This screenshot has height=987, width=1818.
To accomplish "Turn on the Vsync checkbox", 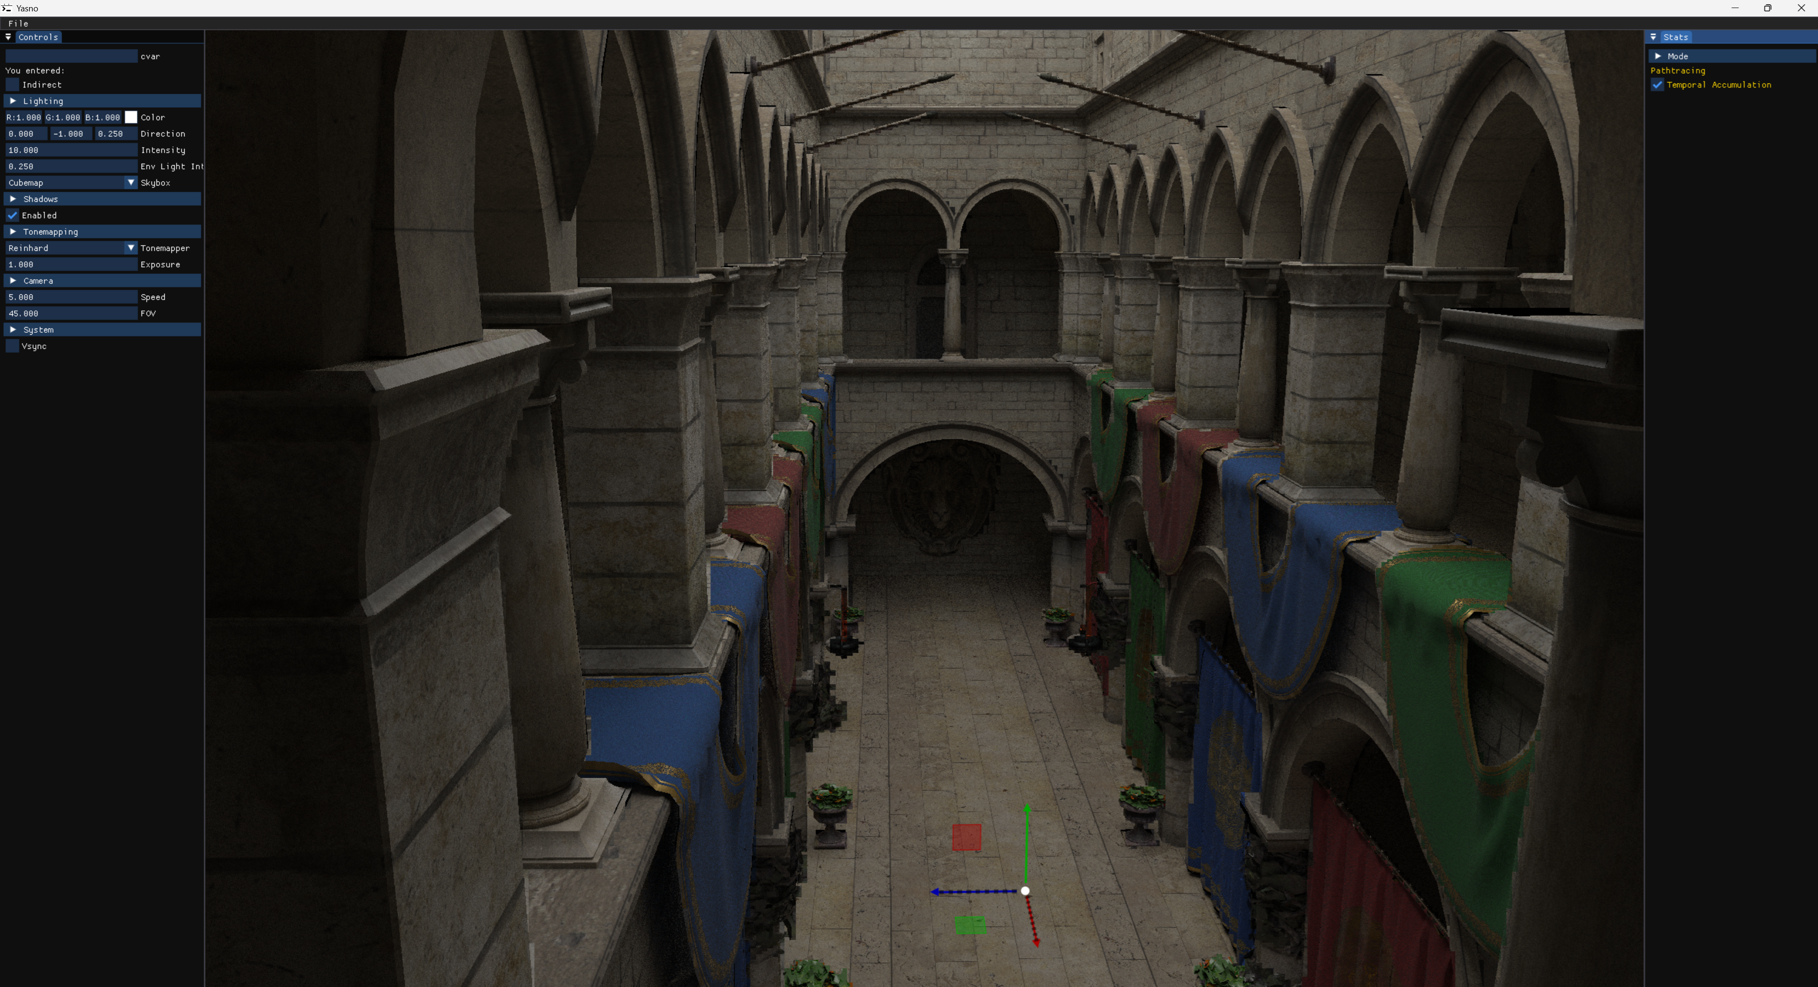I will coord(12,346).
